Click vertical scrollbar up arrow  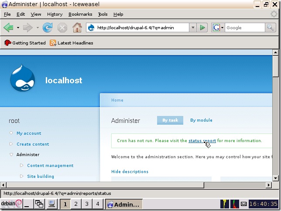[x=275, y=52]
